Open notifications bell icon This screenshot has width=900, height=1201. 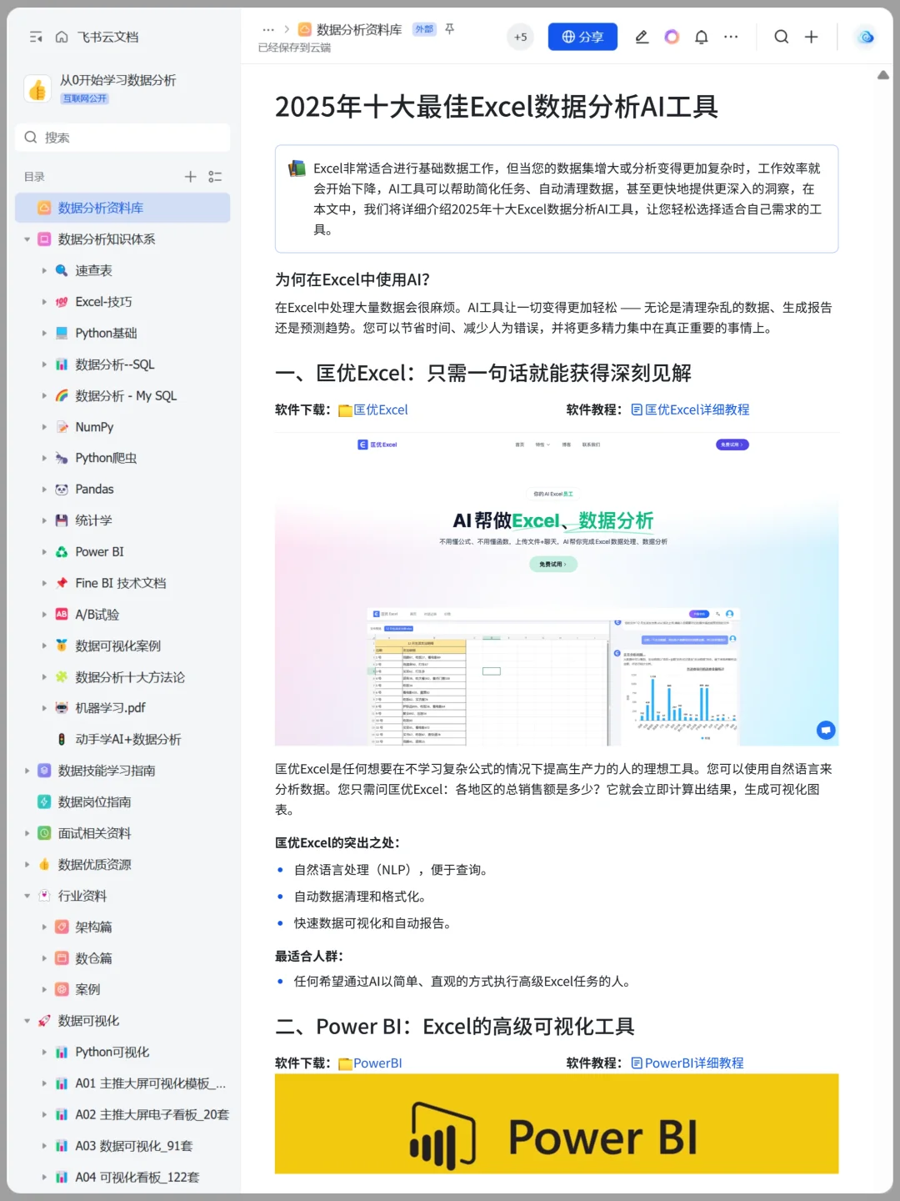(x=702, y=37)
